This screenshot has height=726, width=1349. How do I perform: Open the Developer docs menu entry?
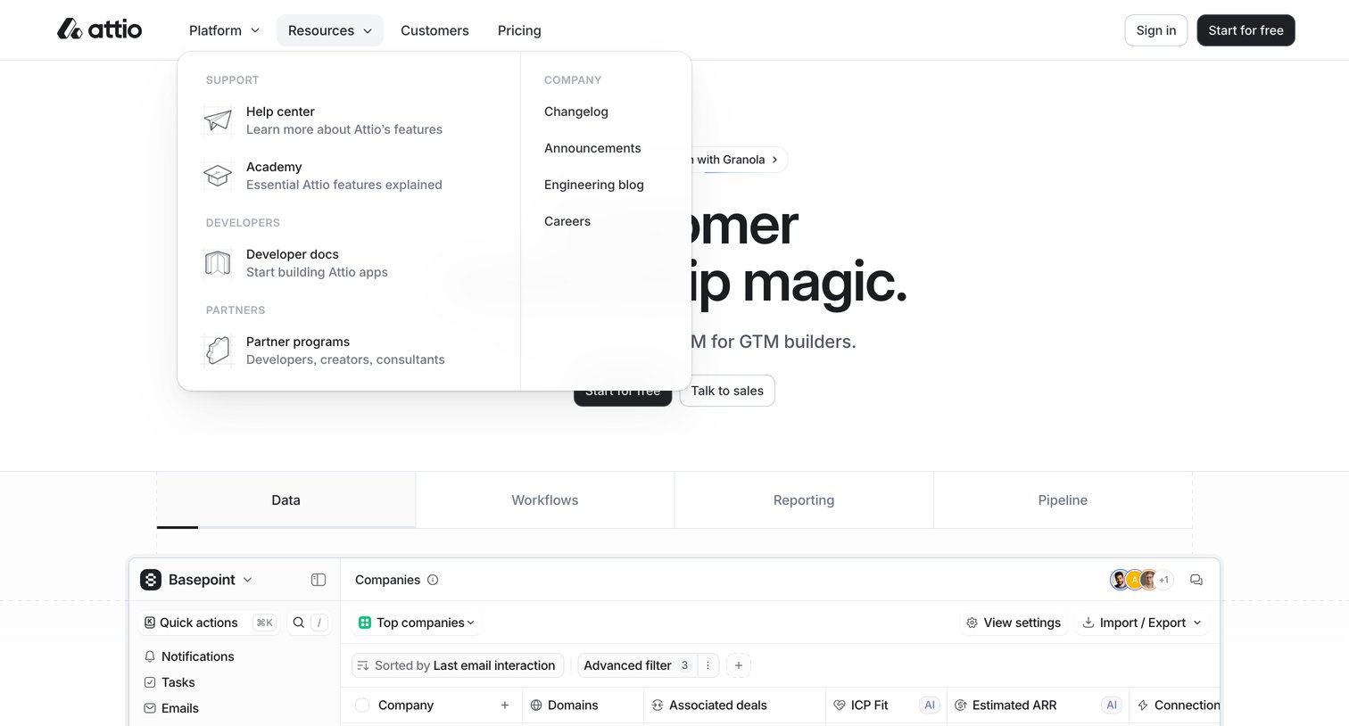(349, 263)
